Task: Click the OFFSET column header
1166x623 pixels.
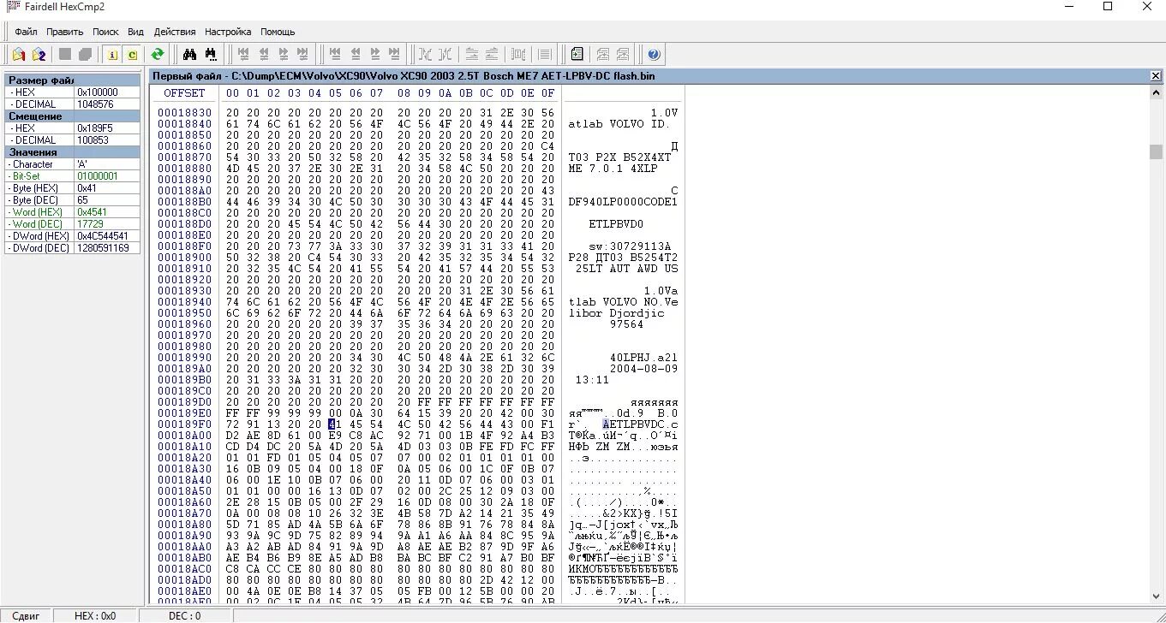Action: [184, 93]
